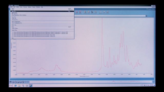This screenshot has height=92, width=164.
Task: Select the spectral cursor tool
Action: (16, 82)
